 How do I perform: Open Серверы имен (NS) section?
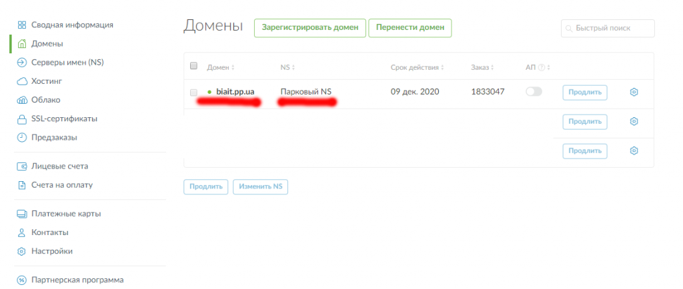[60, 63]
